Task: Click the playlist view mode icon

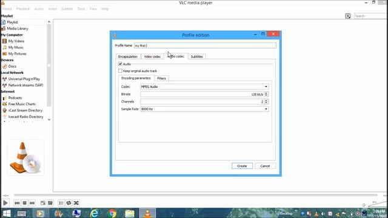Action: click(x=348, y=16)
